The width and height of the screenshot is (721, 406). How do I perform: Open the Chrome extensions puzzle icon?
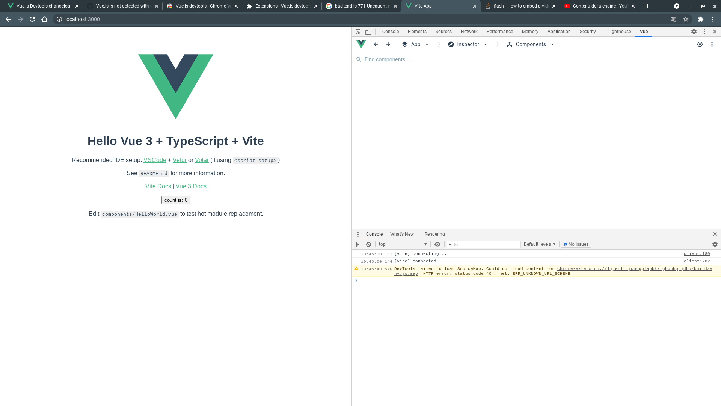701,19
